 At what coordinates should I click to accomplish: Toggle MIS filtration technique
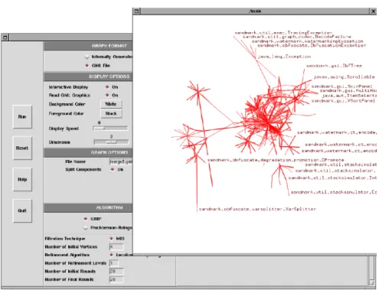click(112, 239)
